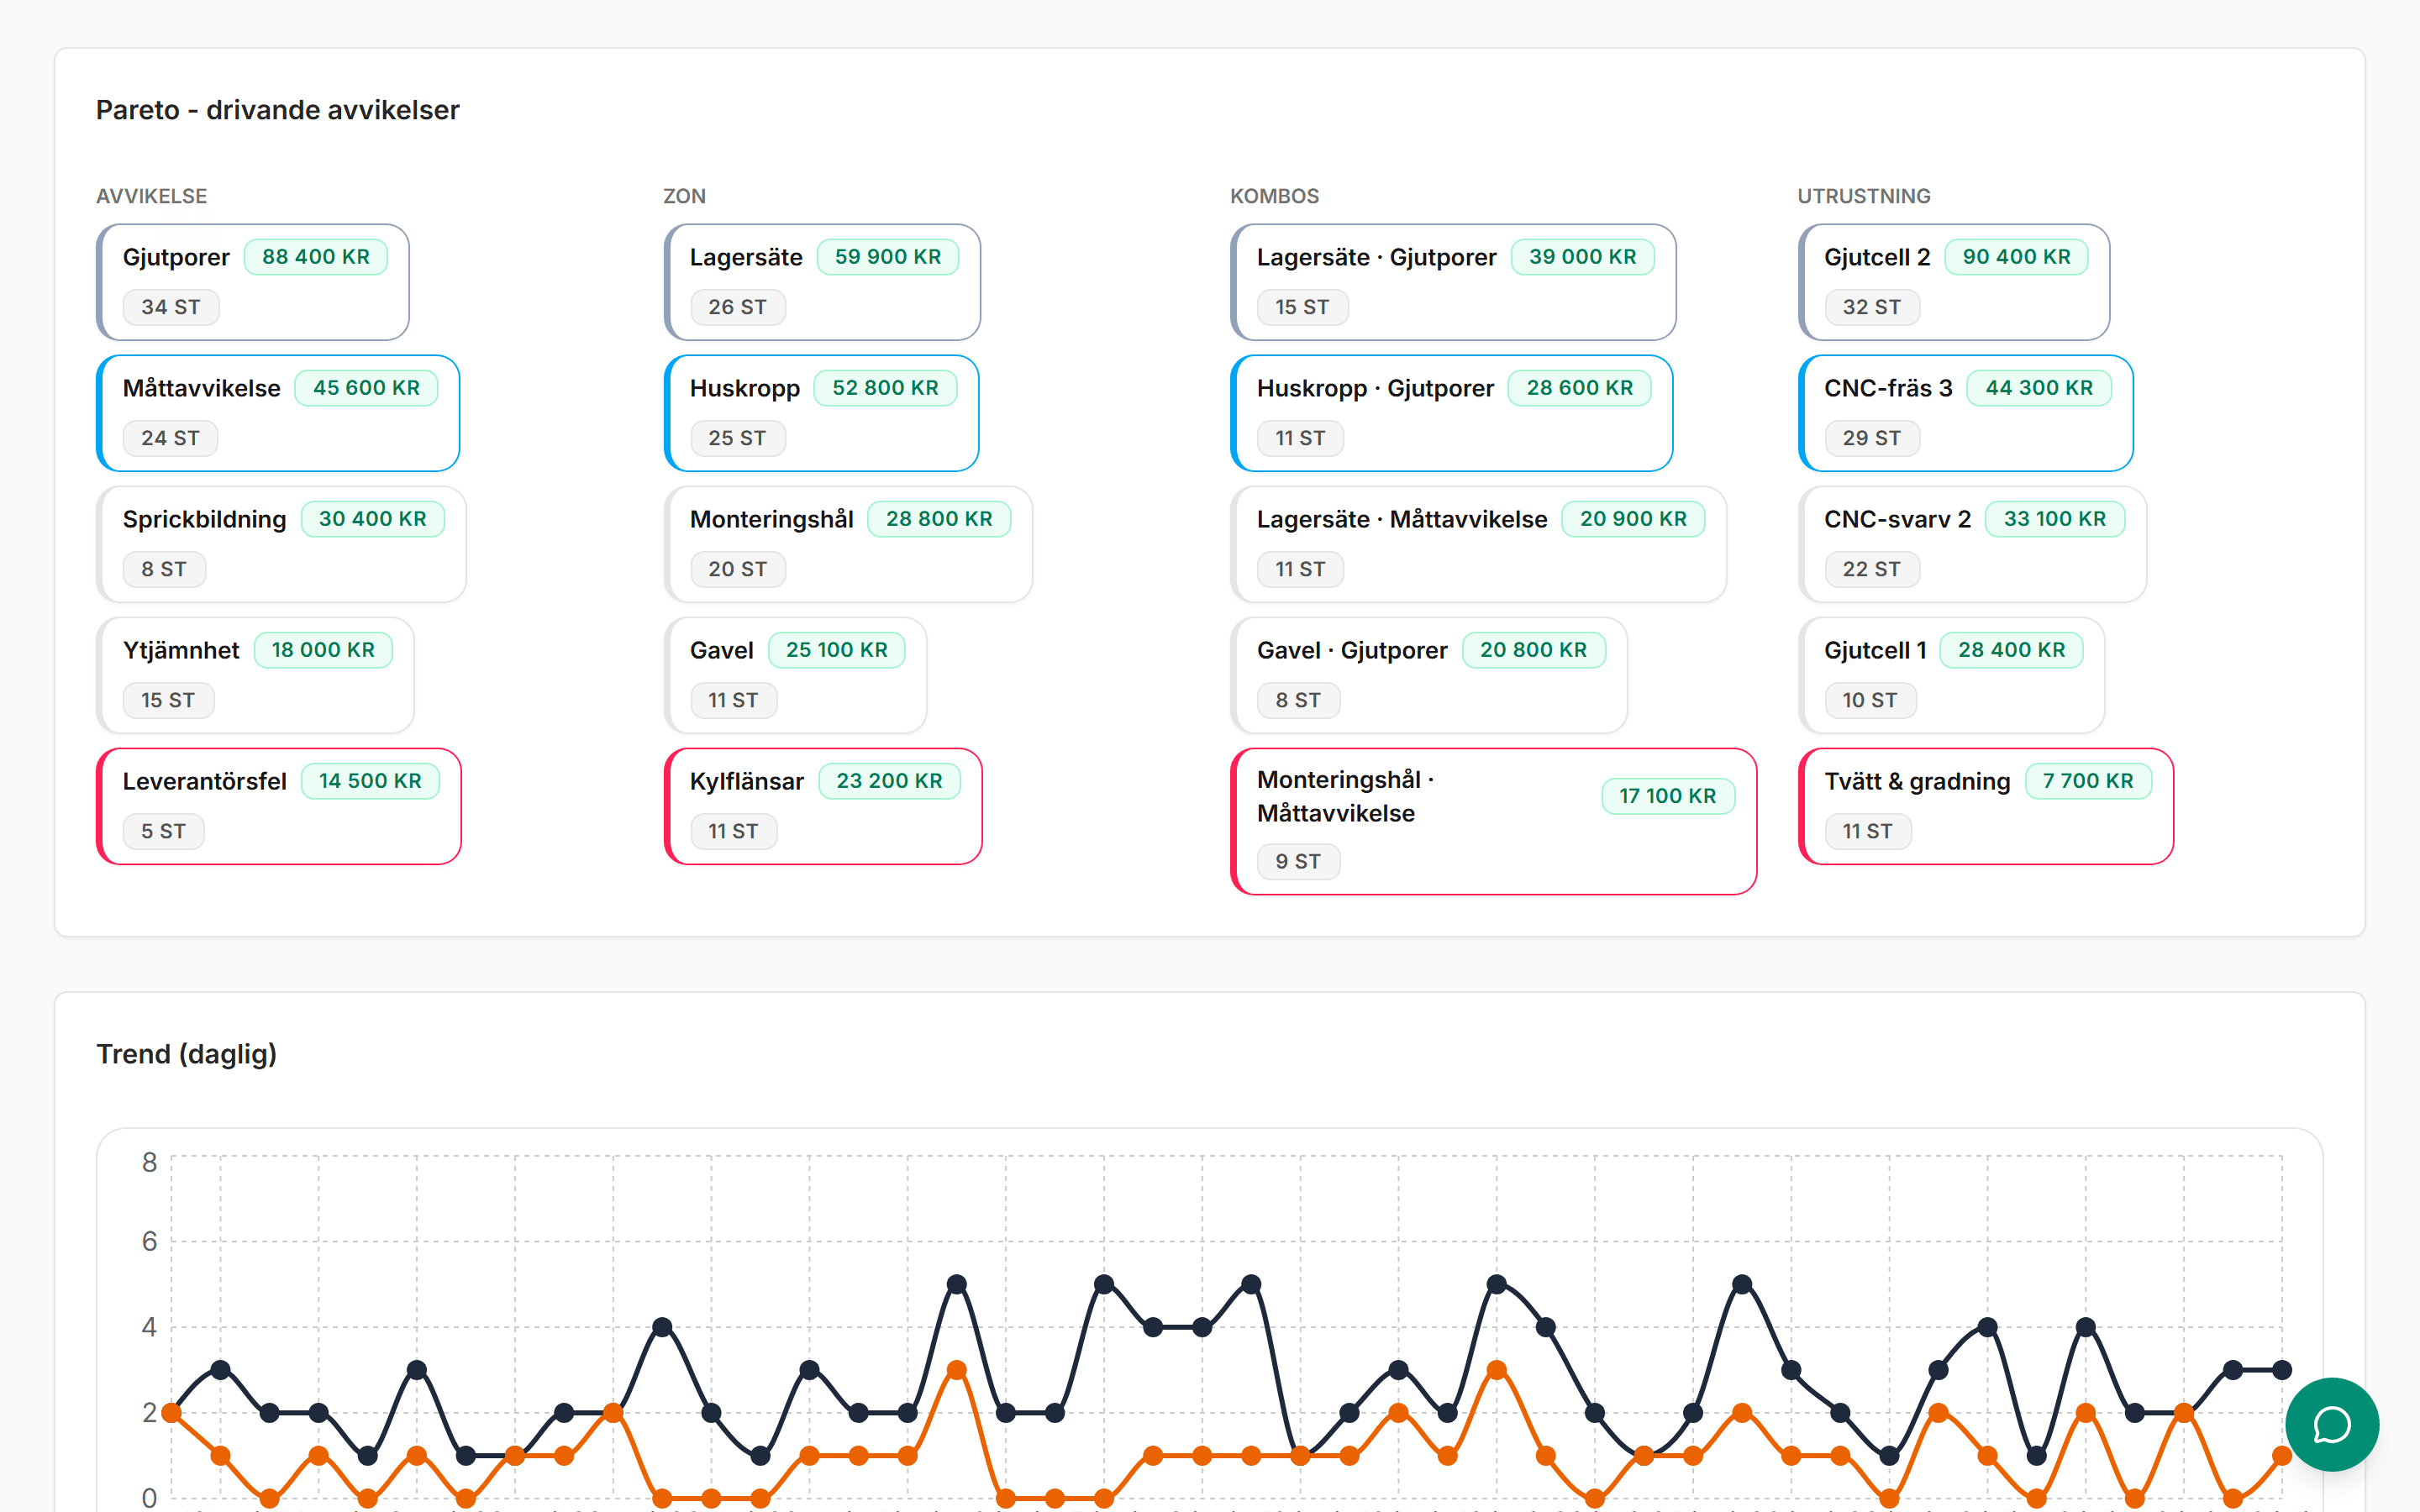Viewport: 2420px width, 1512px height.
Task: Open the CNC-fräs 3 equipment card
Action: [x=1965, y=413]
